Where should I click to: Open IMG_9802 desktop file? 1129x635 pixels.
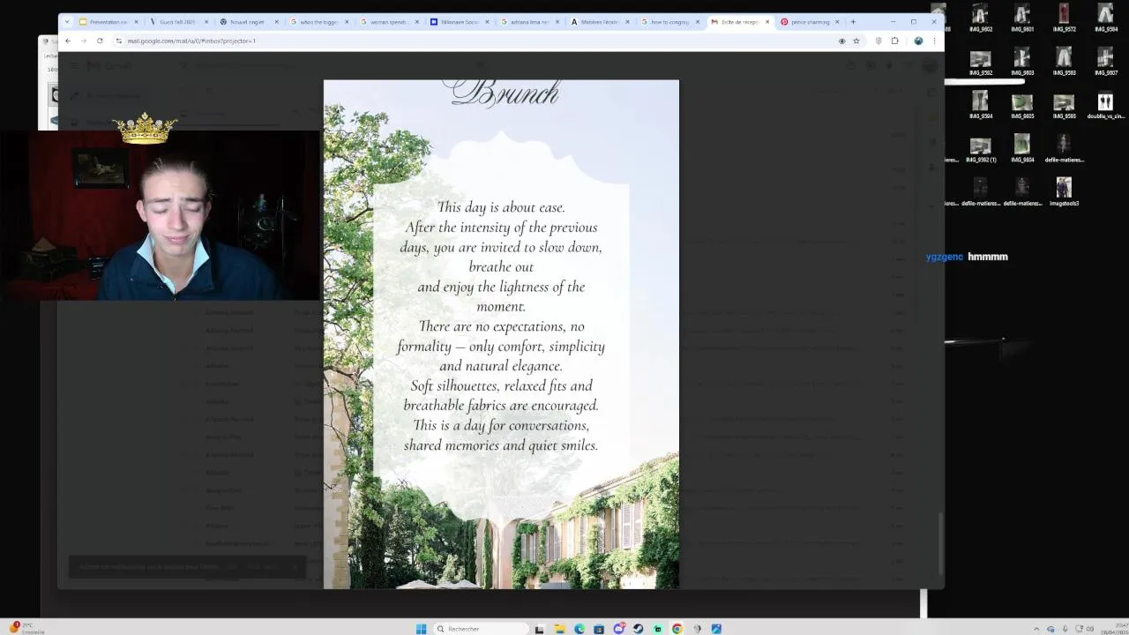pyautogui.click(x=980, y=19)
